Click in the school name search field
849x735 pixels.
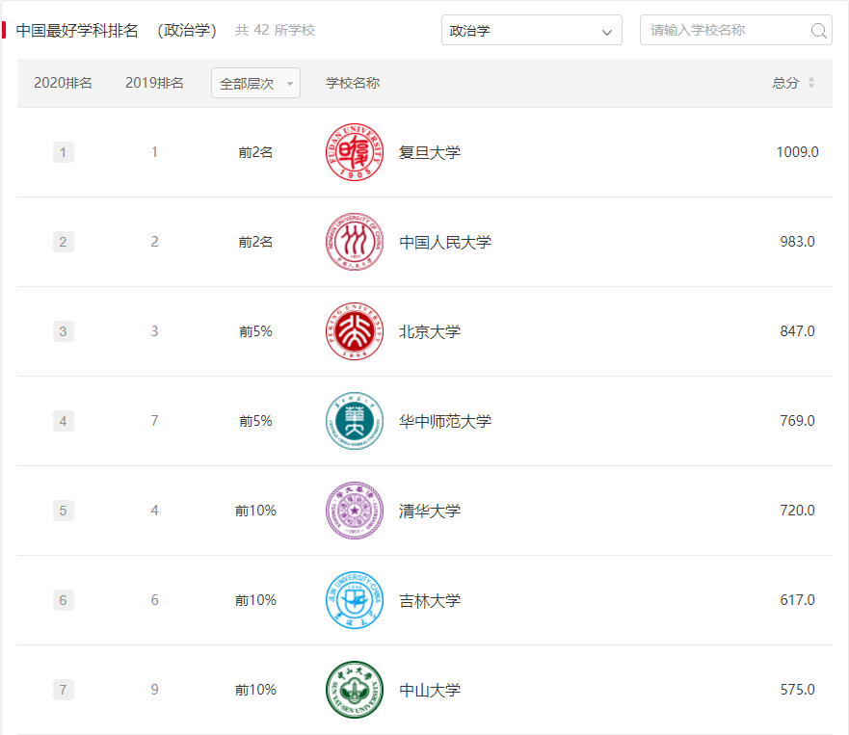tap(723, 31)
